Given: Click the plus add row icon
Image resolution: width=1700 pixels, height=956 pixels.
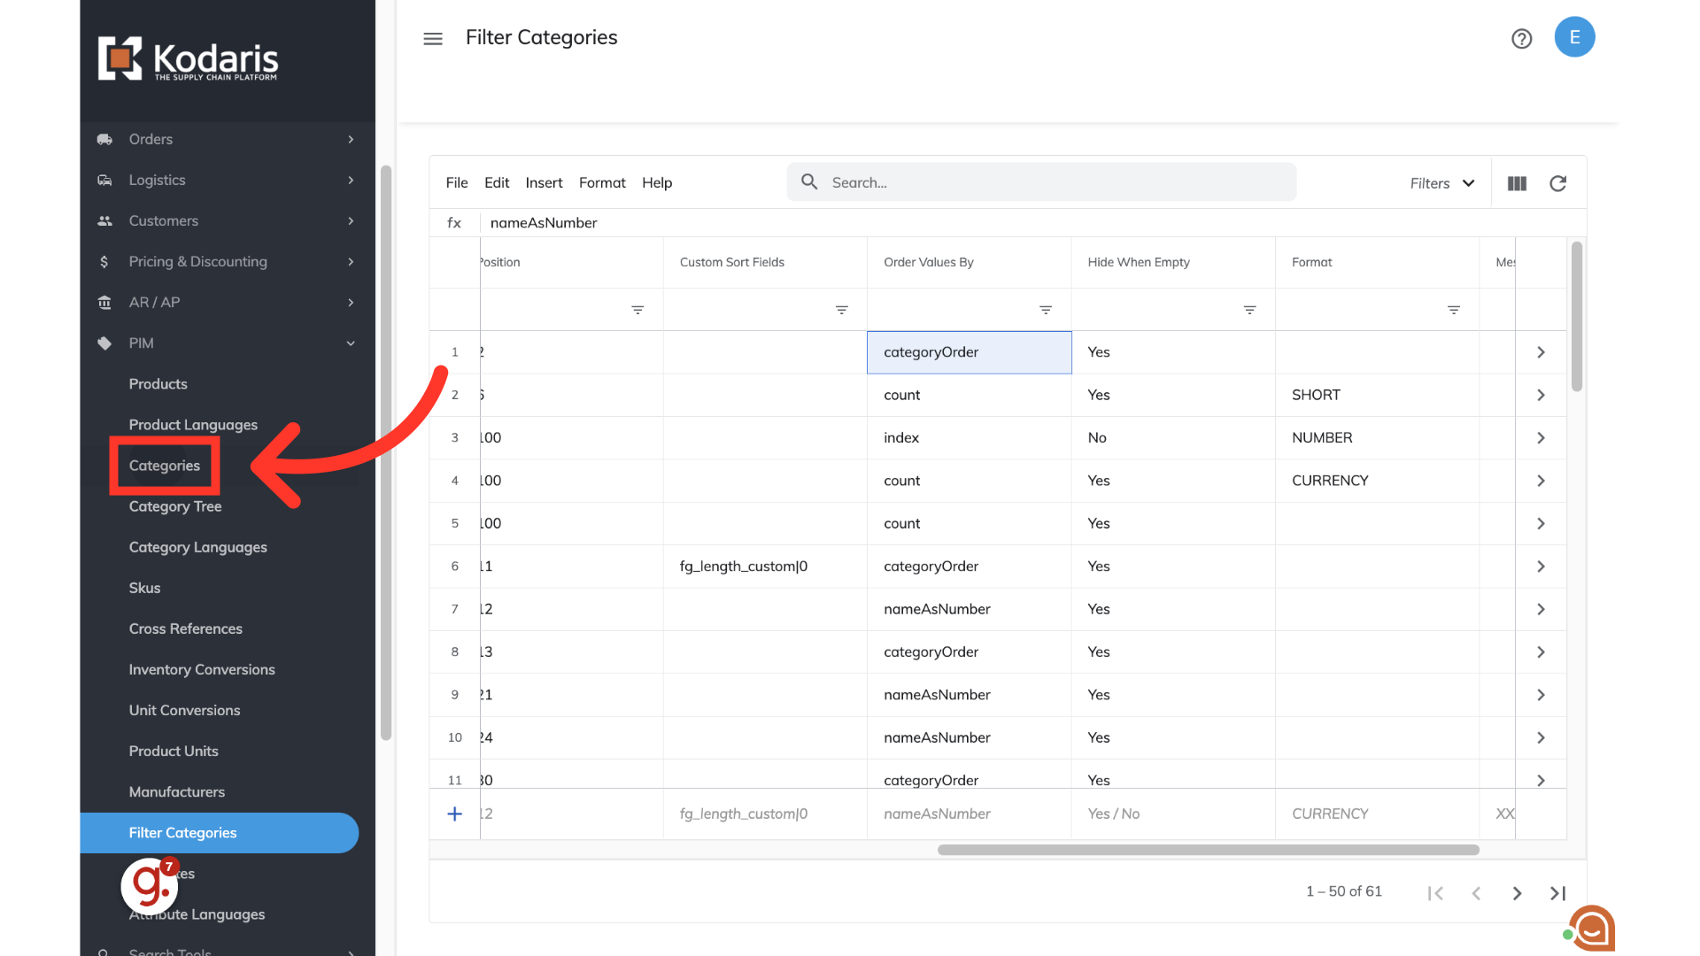Looking at the screenshot, I should (x=454, y=813).
